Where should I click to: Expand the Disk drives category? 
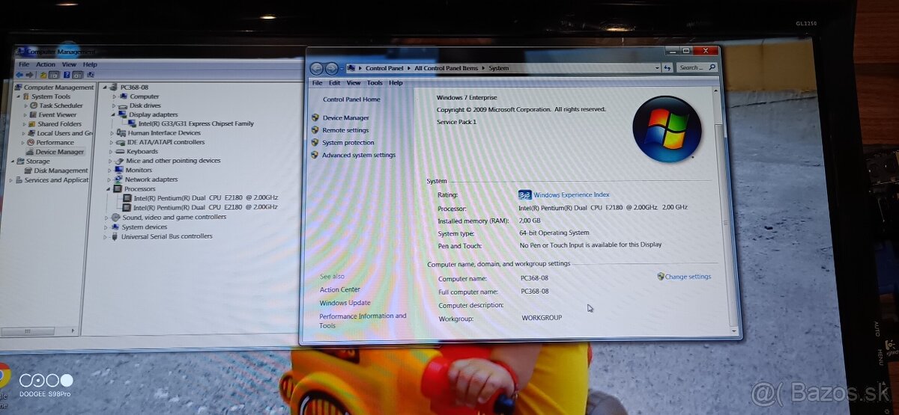coord(115,105)
